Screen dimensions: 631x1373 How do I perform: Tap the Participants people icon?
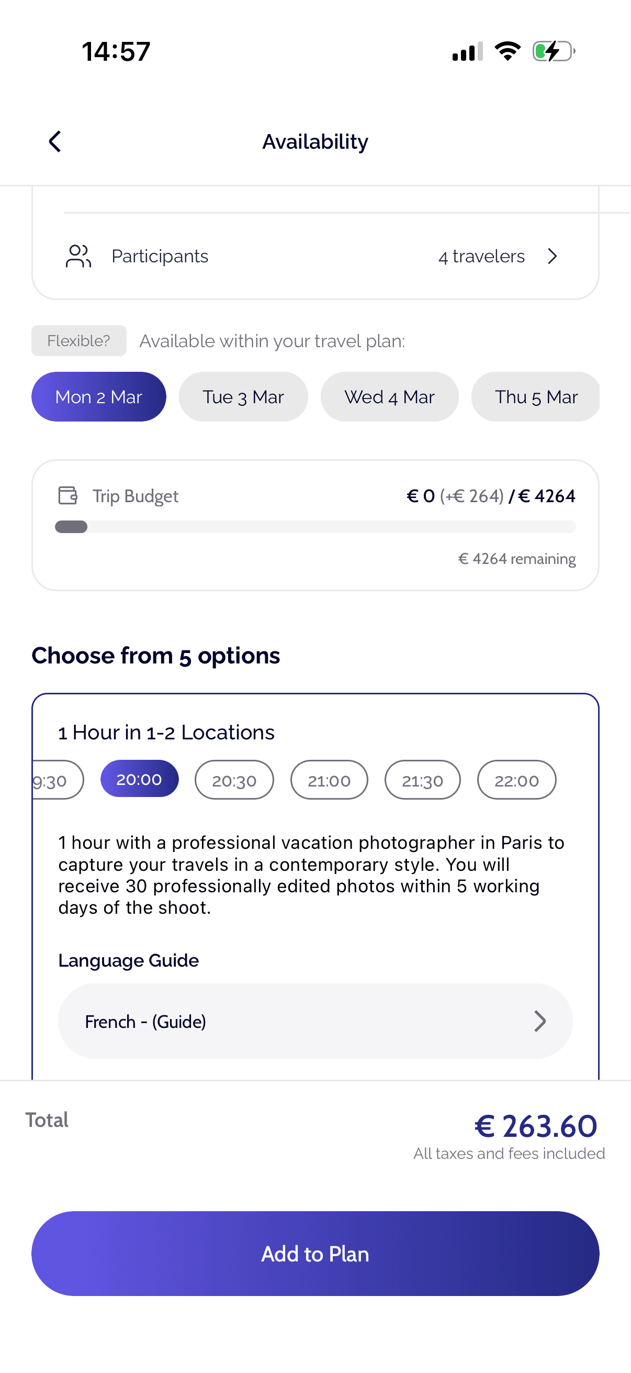(78, 256)
